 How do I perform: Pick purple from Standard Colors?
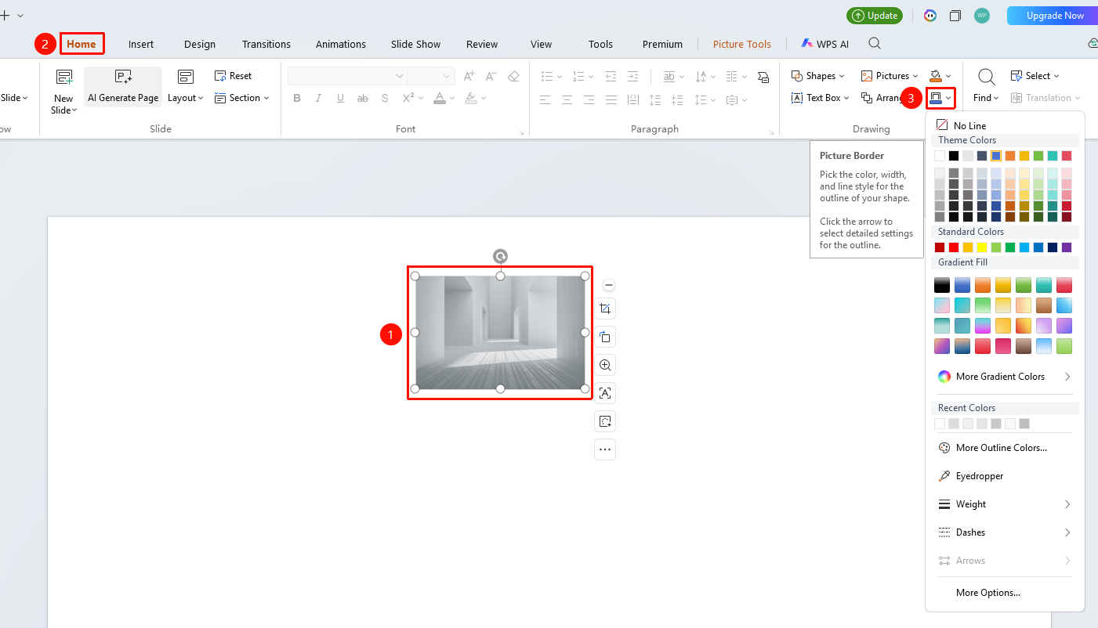[x=1067, y=247]
